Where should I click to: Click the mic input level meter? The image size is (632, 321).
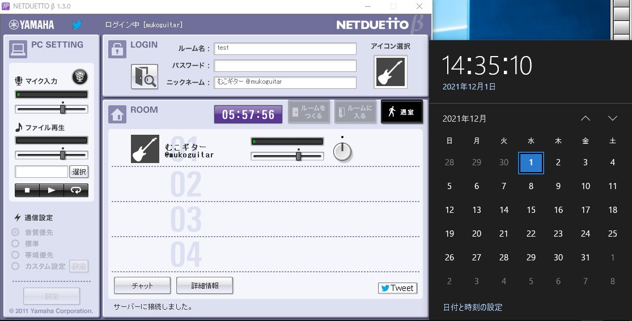pos(51,95)
